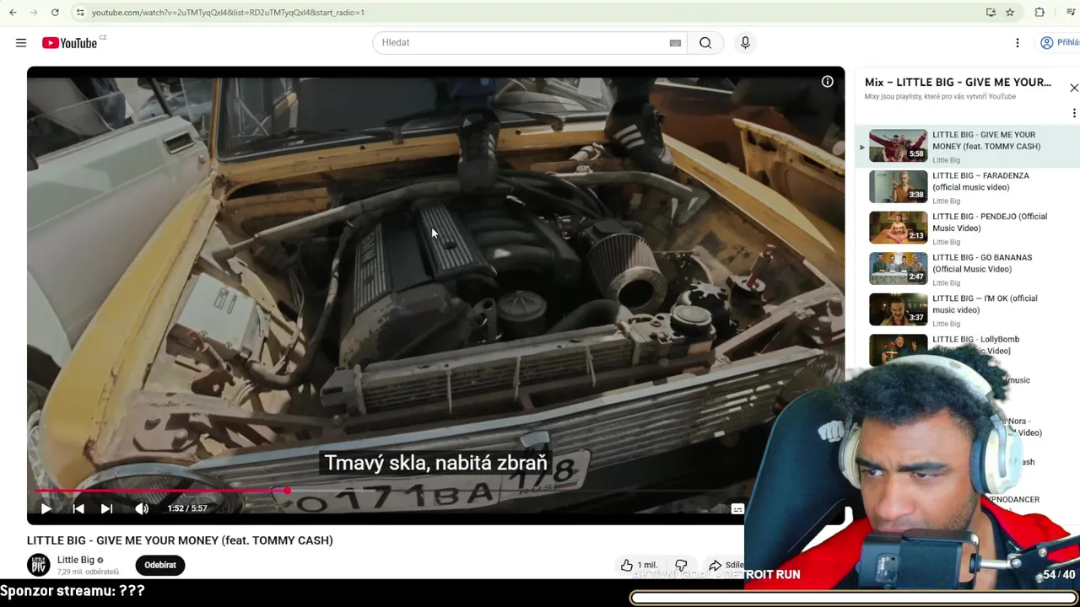
Task: Select GIVE ME YOUR MONEY playlist thumbnail
Action: pos(898,145)
